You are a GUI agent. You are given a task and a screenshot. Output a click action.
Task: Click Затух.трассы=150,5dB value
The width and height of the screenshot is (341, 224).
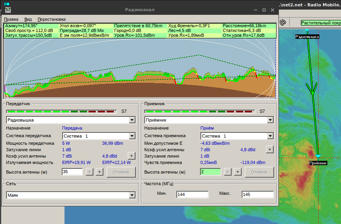[x=28, y=35]
